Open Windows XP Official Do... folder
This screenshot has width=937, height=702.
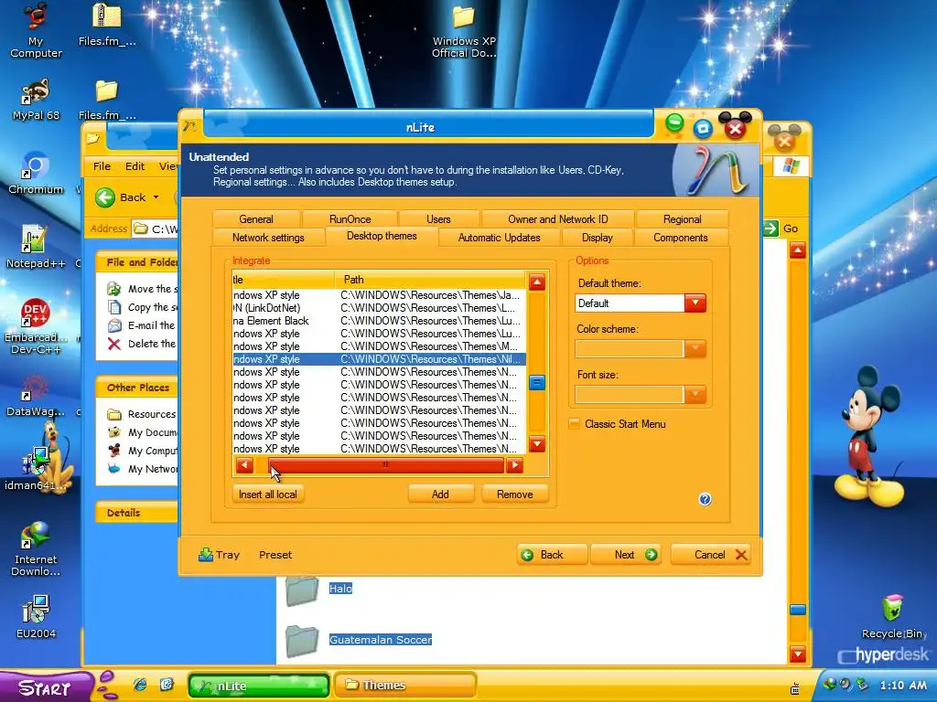[x=464, y=31]
